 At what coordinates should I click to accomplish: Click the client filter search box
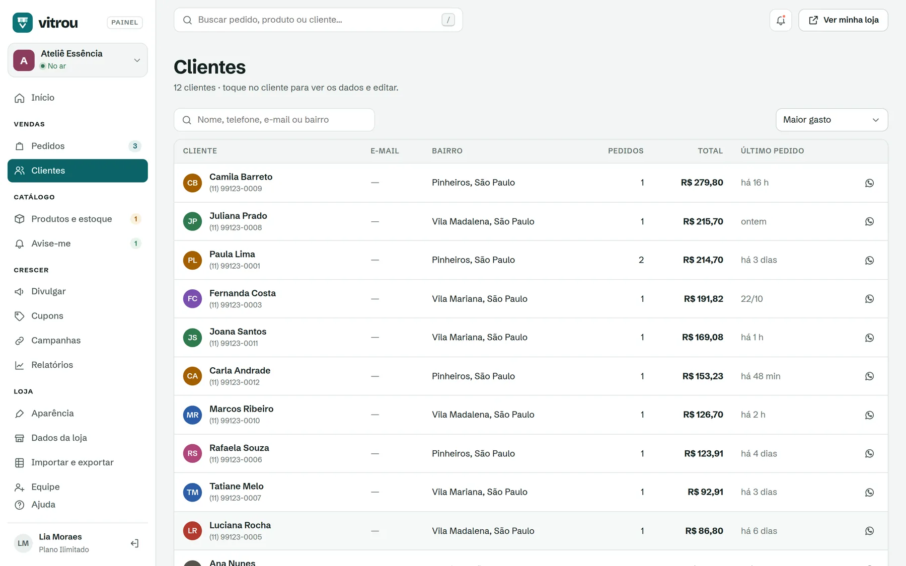click(x=274, y=120)
